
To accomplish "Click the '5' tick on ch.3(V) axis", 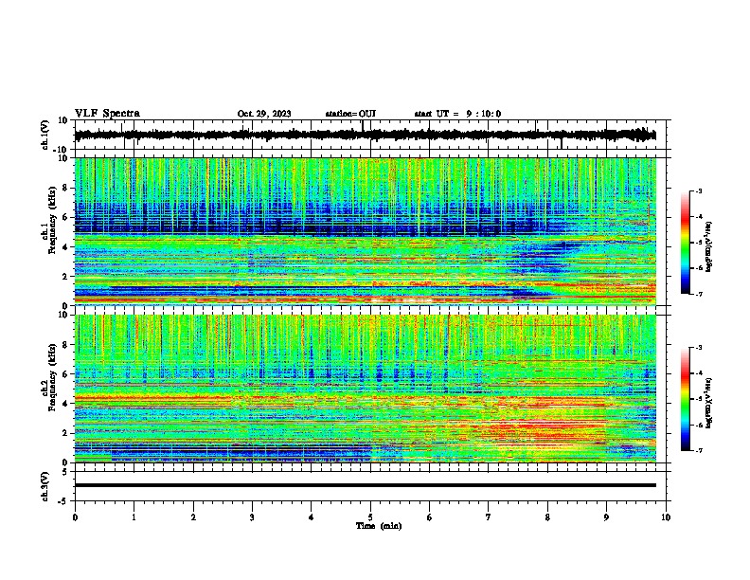I will 66,472.
